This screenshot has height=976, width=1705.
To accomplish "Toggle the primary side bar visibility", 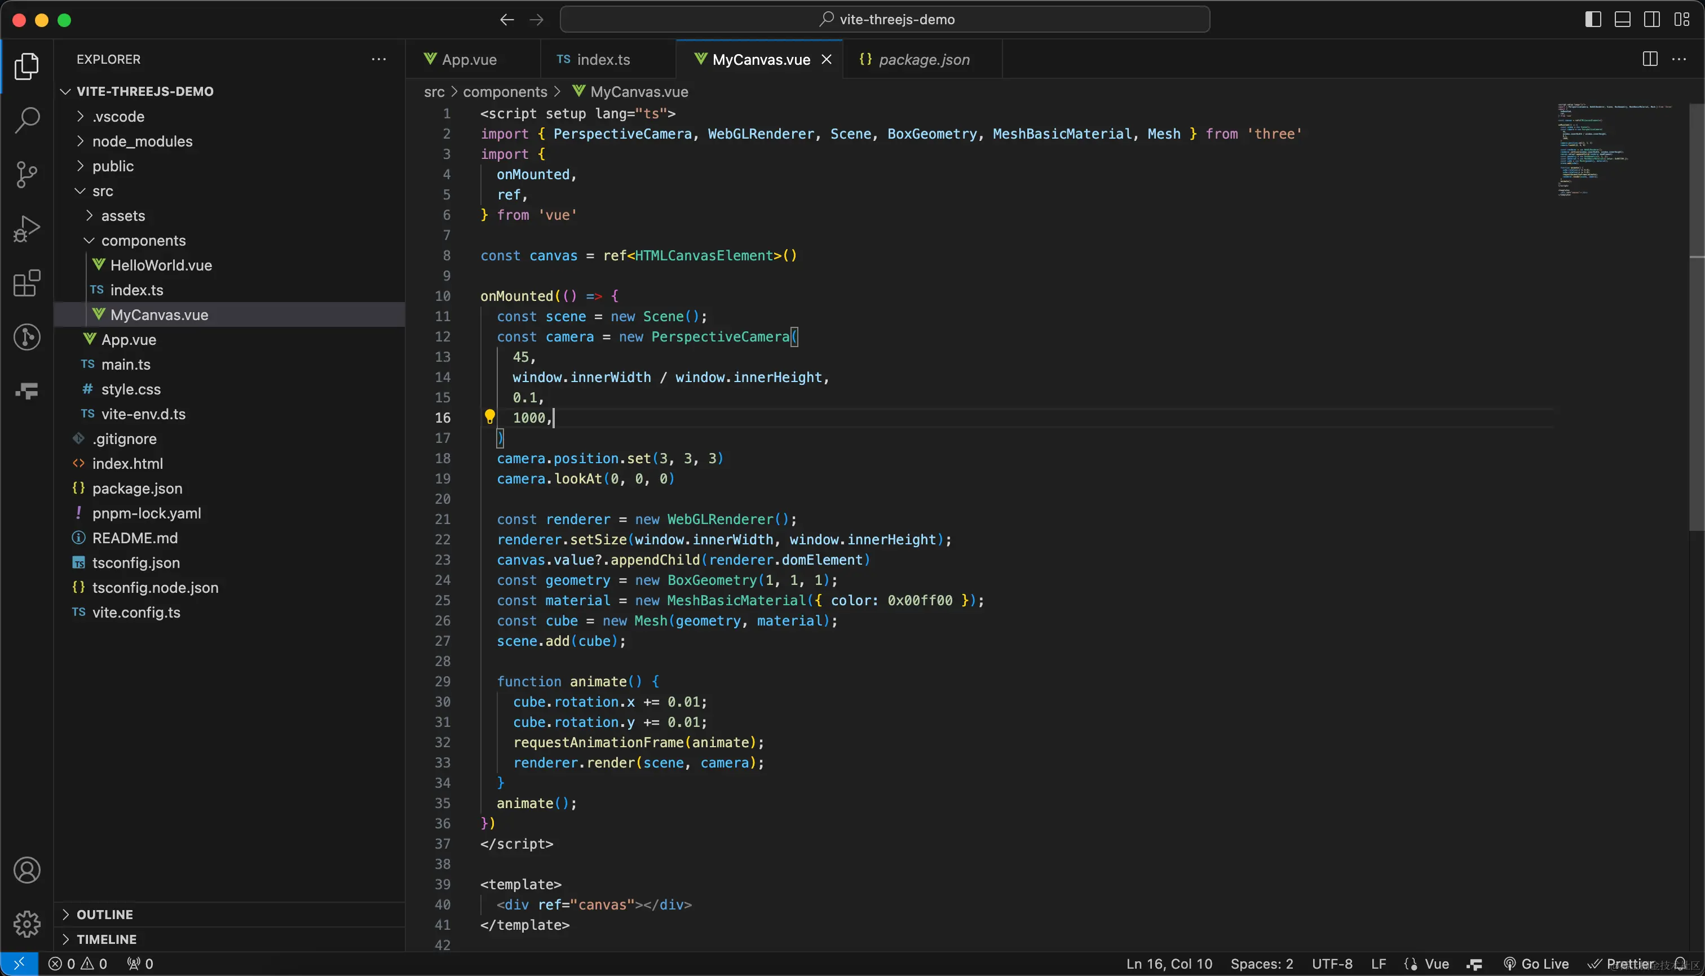I will point(1593,19).
